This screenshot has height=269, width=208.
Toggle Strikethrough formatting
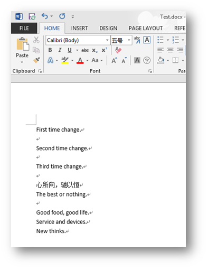tap(85, 50)
